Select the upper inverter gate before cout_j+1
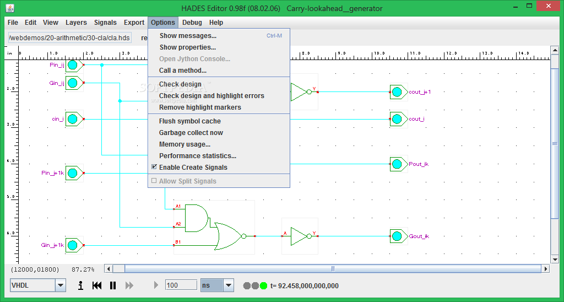 (304, 92)
